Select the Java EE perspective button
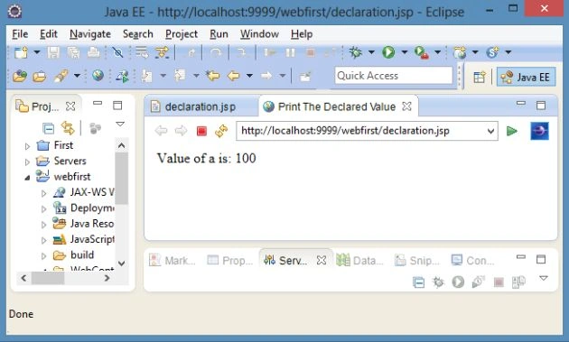This screenshot has height=342, width=569. click(x=526, y=77)
